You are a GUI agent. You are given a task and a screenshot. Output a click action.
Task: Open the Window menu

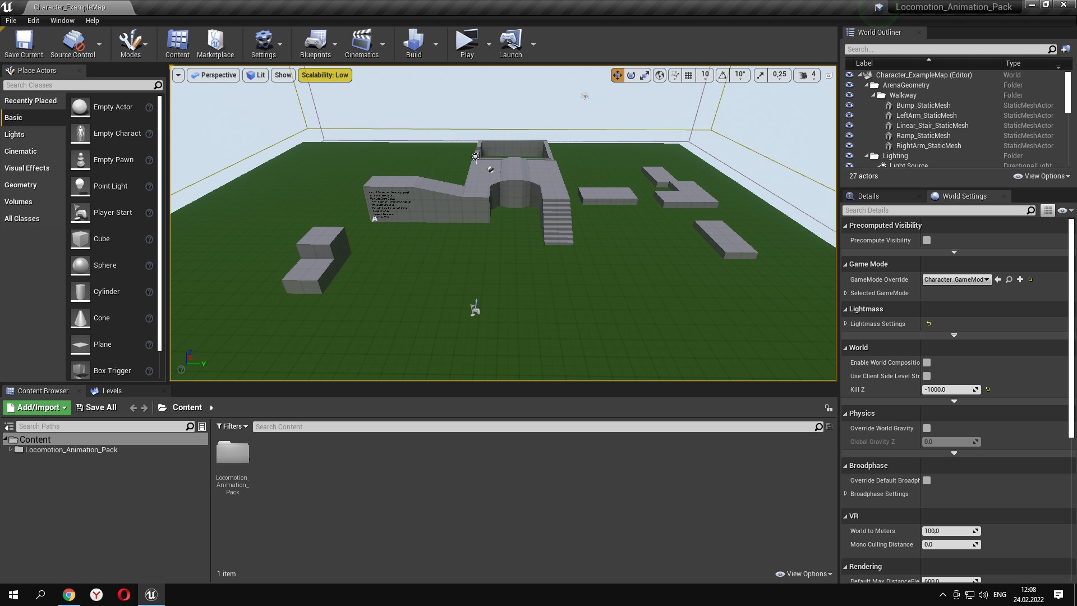point(62,20)
